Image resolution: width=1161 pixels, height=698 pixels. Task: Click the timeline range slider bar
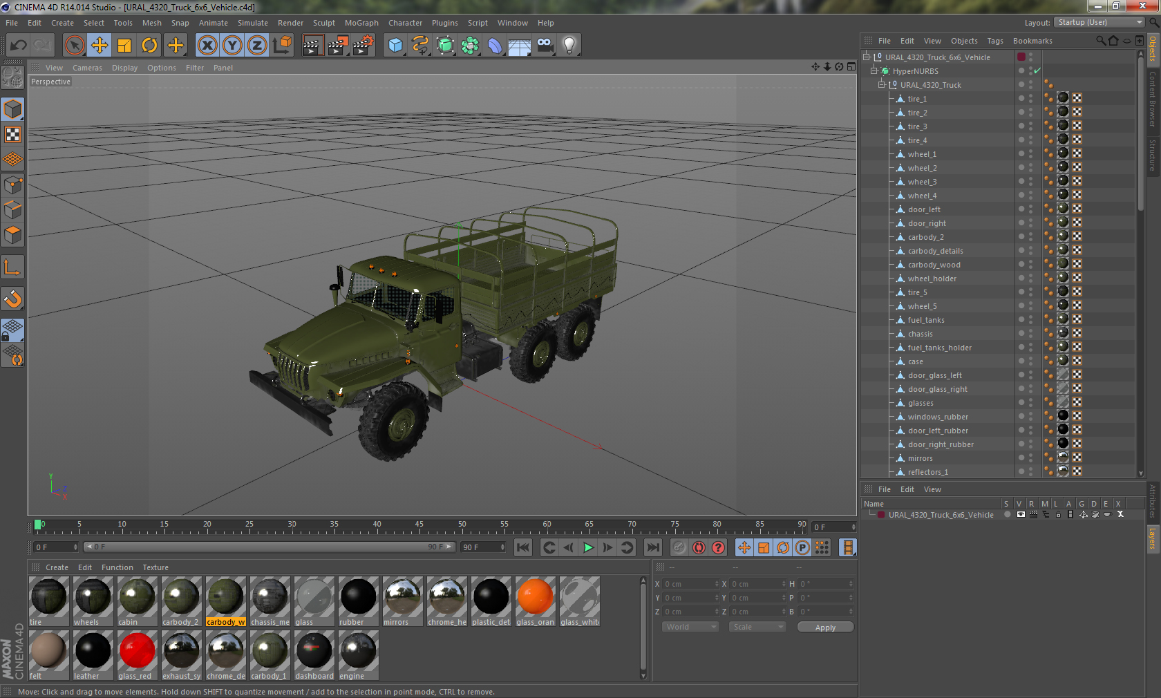click(269, 547)
